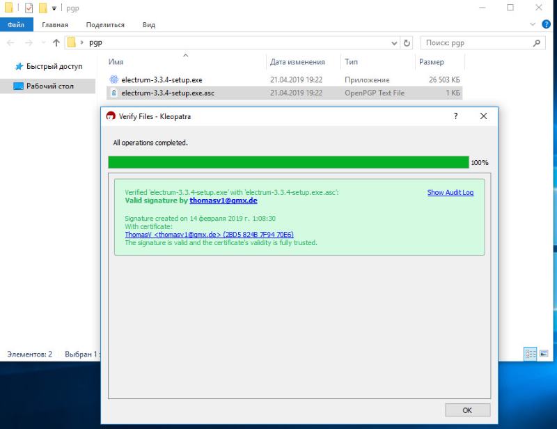The height and width of the screenshot is (429, 557).
Task: Click the Properties checkmark quick access icon
Action: click(x=29, y=8)
